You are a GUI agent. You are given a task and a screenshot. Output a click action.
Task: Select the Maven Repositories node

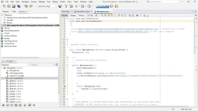point(12,31)
